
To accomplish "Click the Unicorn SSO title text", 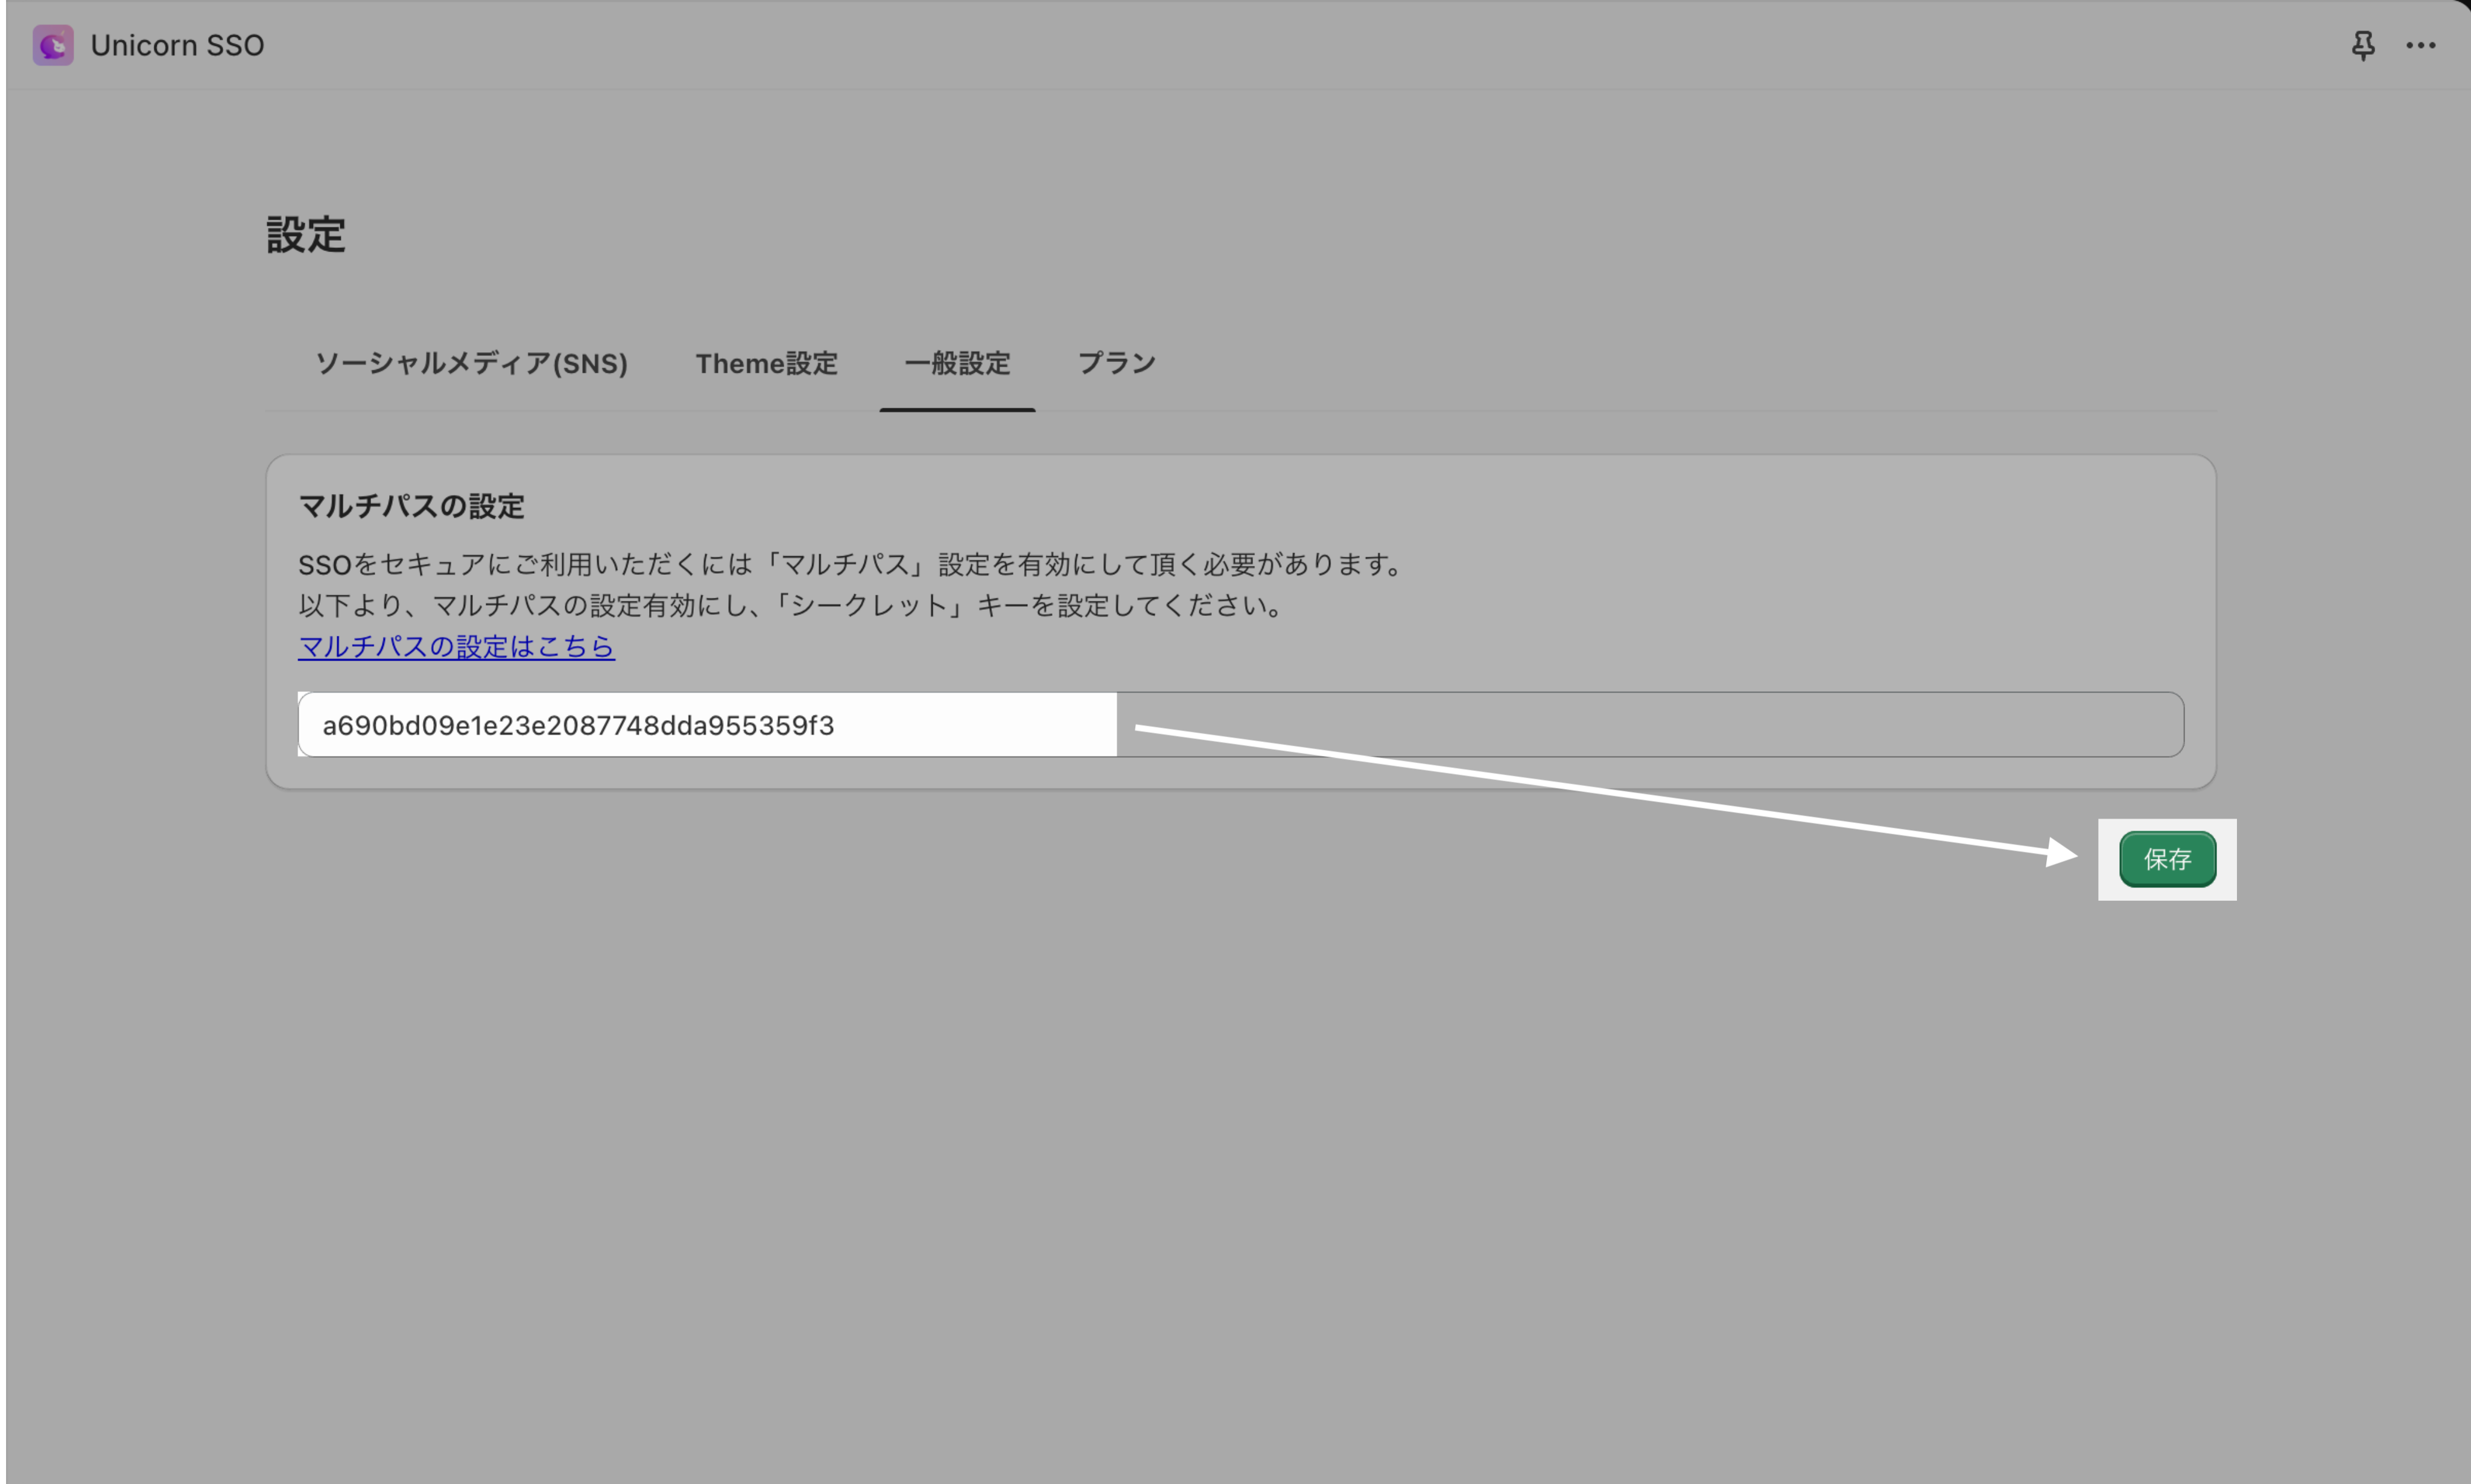I will coord(177,45).
